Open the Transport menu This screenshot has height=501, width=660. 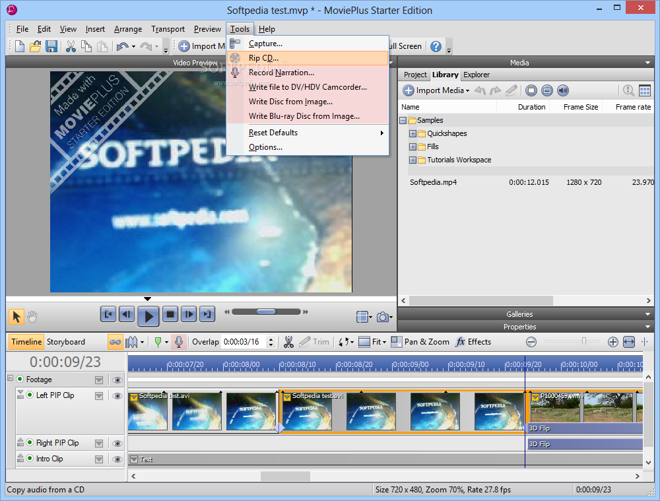coord(168,29)
